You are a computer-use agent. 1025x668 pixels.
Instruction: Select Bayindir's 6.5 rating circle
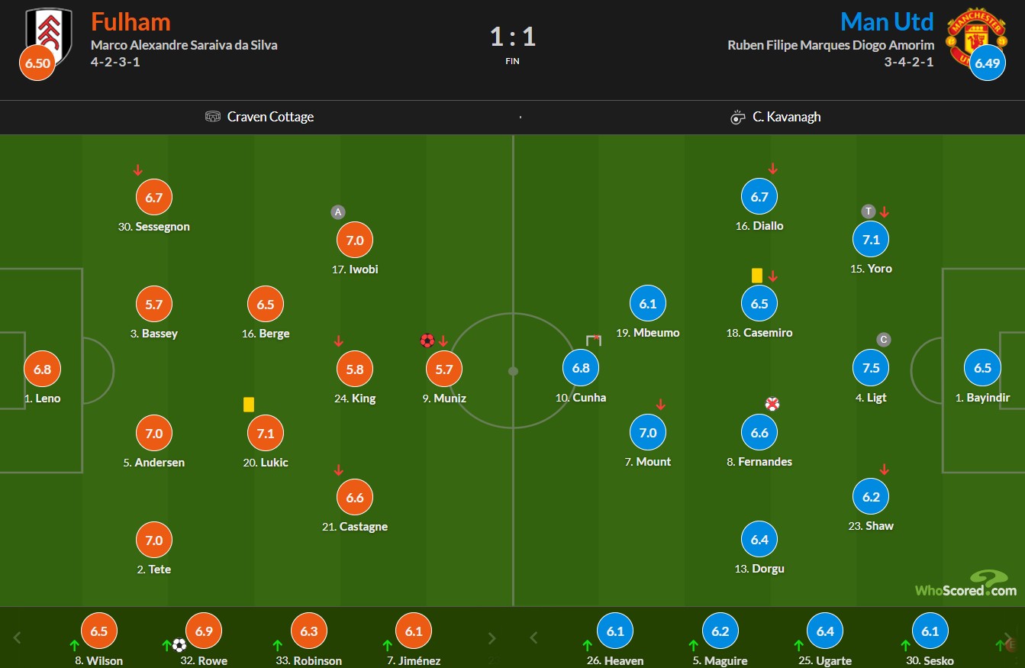click(x=982, y=368)
